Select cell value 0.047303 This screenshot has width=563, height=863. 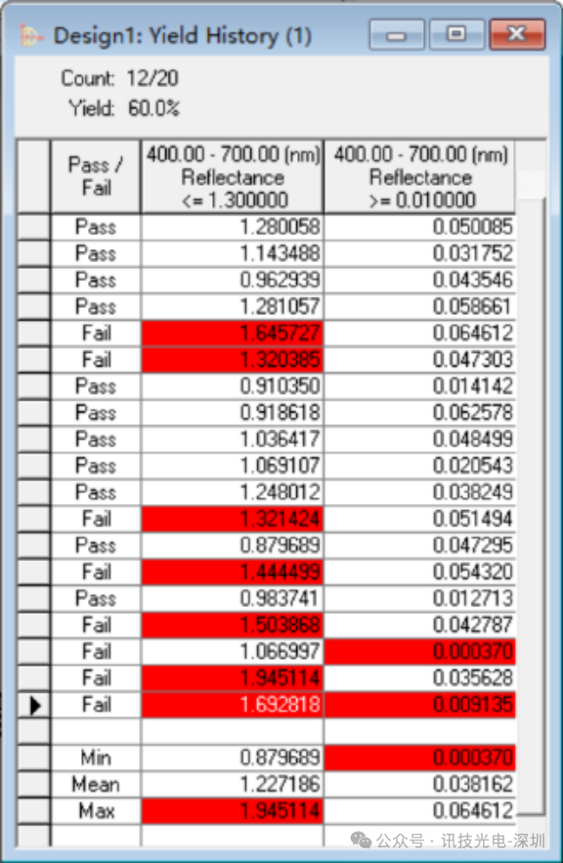(420, 360)
